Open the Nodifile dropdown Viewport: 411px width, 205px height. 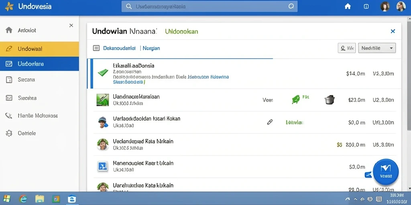coord(377,48)
